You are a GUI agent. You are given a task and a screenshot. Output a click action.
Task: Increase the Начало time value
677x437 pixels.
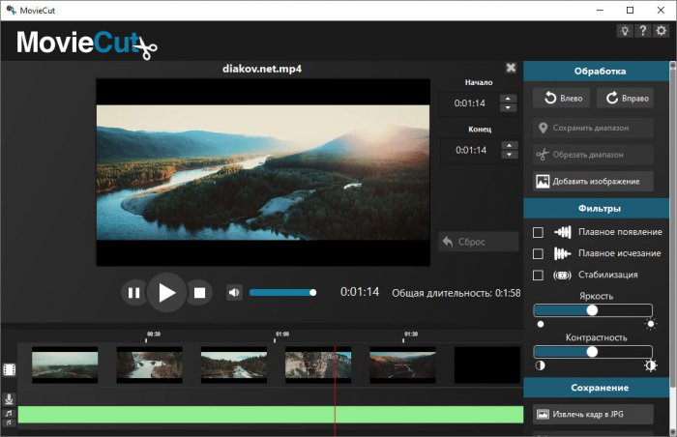(x=508, y=98)
